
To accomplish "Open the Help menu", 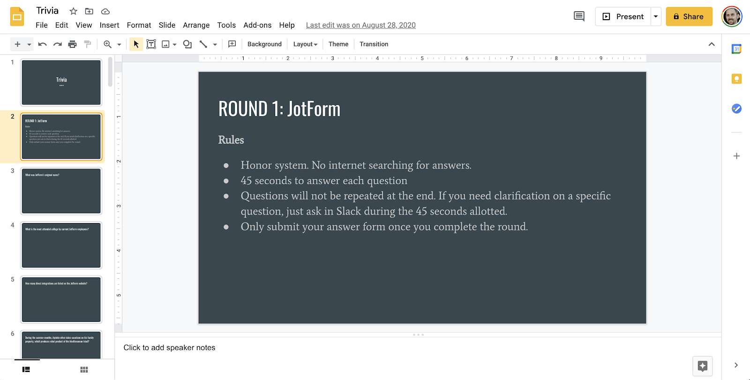I will pos(287,25).
